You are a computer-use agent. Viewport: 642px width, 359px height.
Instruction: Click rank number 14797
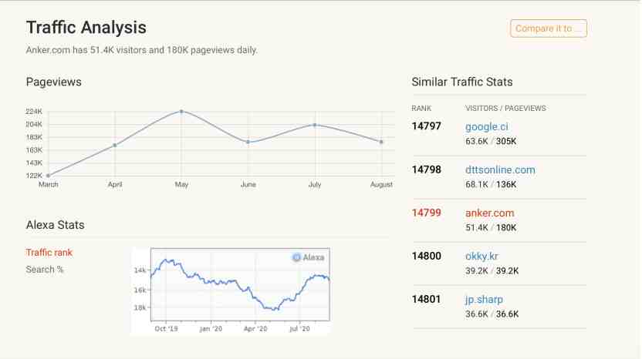coord(426,126)
